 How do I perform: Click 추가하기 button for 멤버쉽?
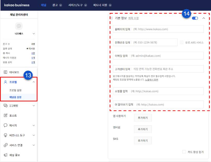coord(143,129)
